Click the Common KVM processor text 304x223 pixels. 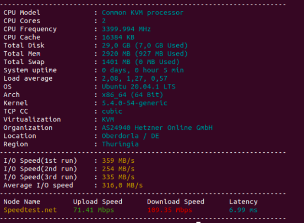pos(143,13)
